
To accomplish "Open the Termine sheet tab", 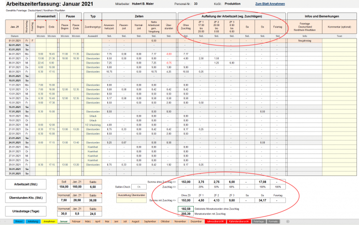I will pyautogui.click(x=19, y=220).
